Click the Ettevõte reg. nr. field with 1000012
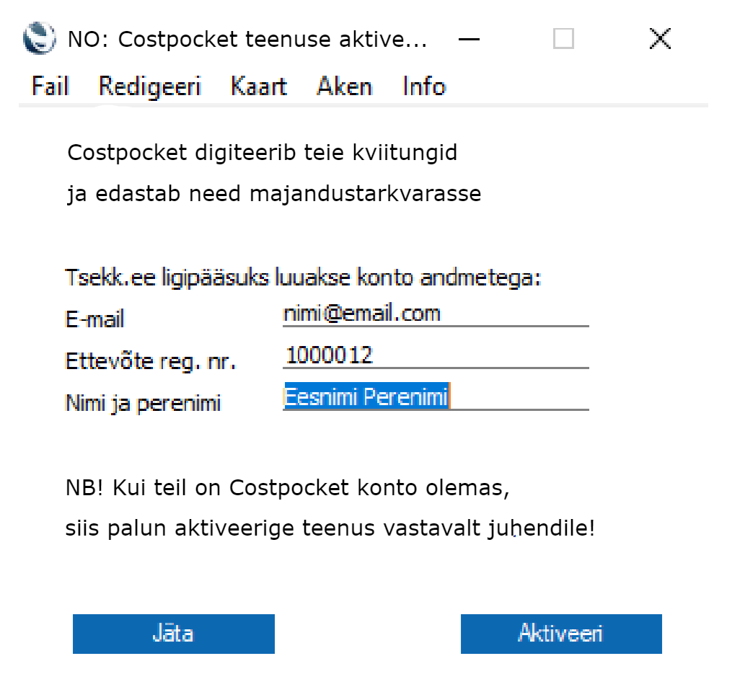 [436, 355]
